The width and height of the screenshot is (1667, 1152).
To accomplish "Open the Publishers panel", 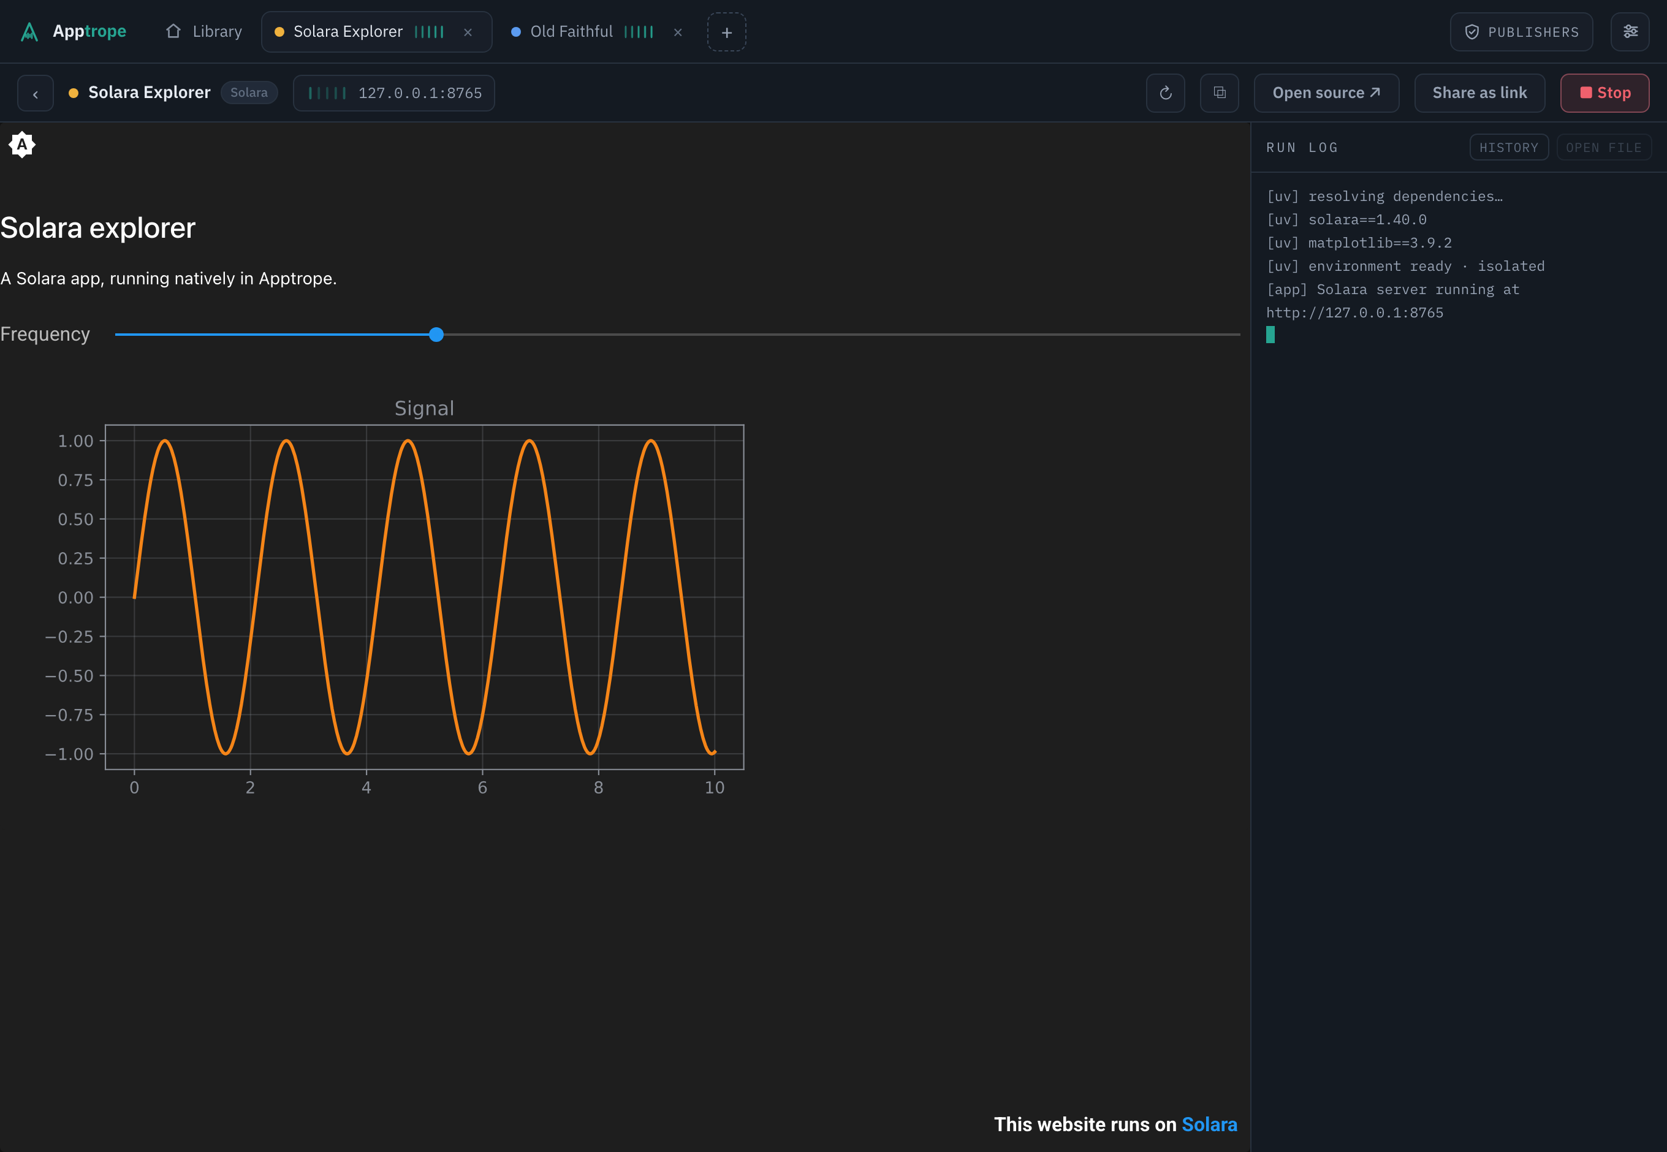I will click(x=1521, y=32).
